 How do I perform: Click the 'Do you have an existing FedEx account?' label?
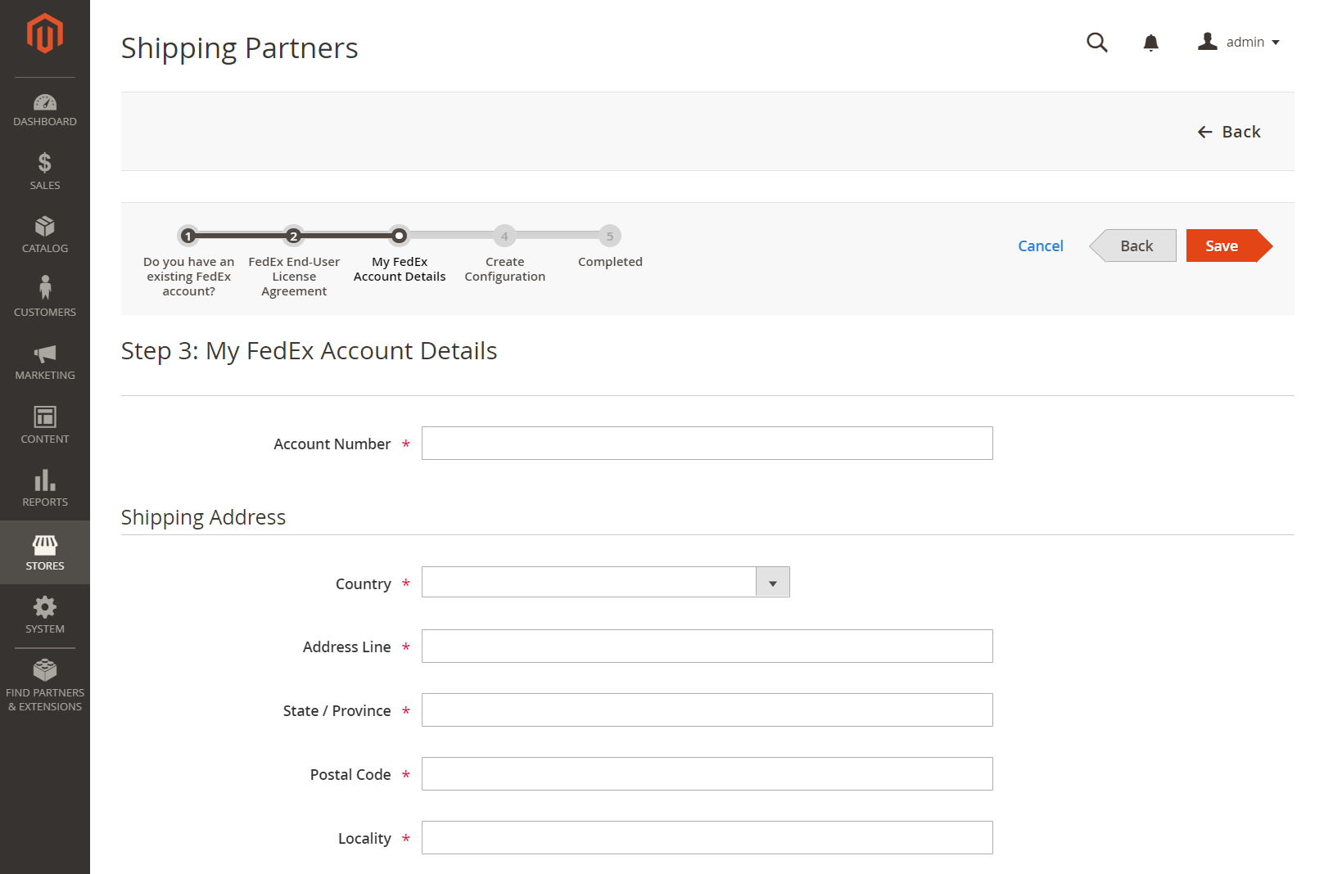coord(188,277)
